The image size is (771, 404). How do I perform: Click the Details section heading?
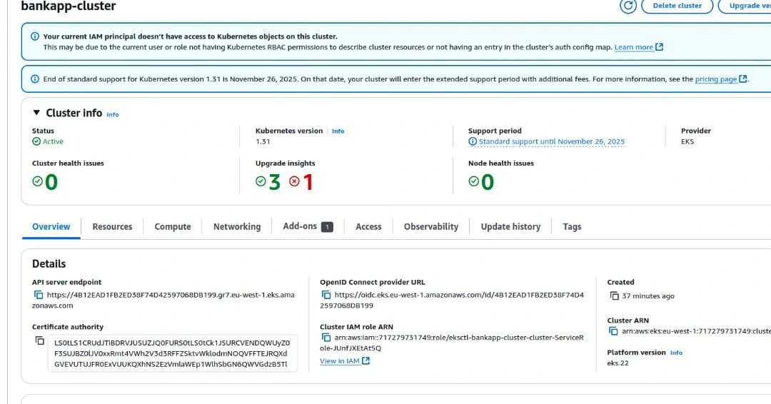(49, 264)
